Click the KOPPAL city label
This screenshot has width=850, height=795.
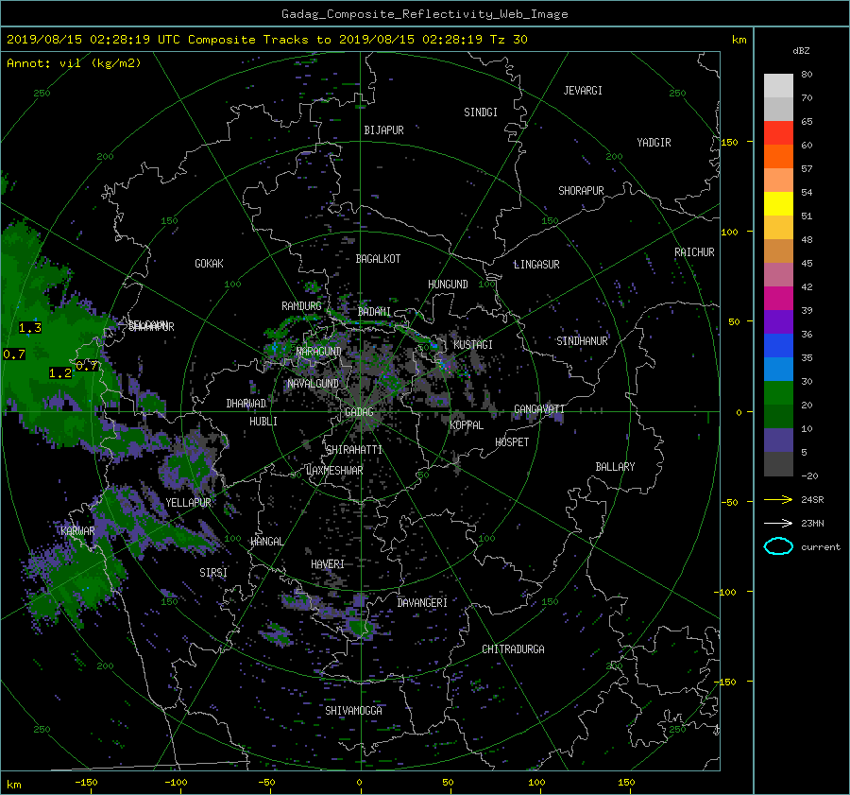tap(467, 424)
